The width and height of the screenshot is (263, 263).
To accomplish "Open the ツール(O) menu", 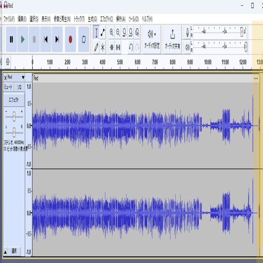I will (x=134, y=19).
